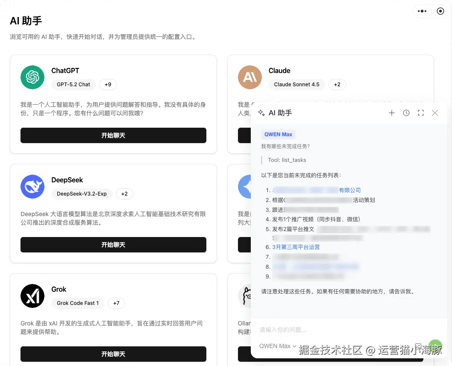This screenshot has width=452, height=366.
Task: Click the 发布1个推广视频 task item
Action: tap(316, 220)
